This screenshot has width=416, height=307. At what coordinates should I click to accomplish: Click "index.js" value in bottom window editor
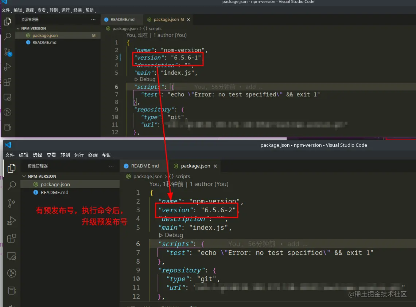click(209, 228)
